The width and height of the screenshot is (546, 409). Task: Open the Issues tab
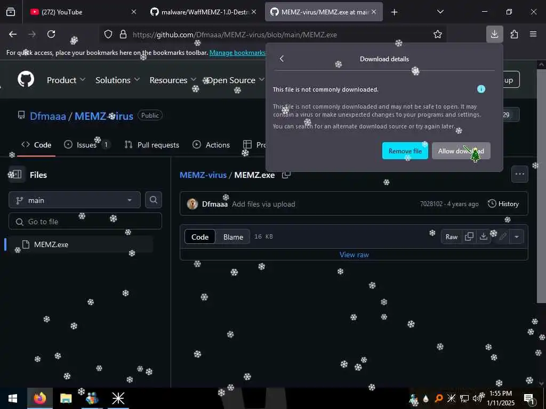[87, 145]
